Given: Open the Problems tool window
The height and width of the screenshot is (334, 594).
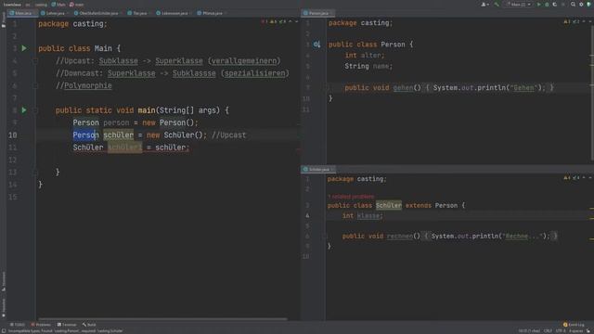Looking at the screenshot, I should (x=41, y=325).
